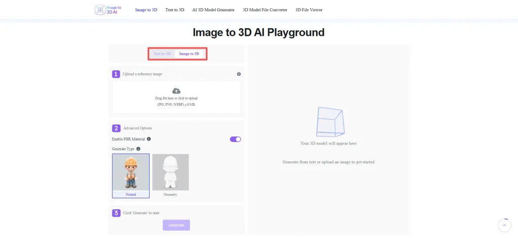This screenshot has height=238, width=518.
Task: Click the Generate button
Action: point(177,225)
